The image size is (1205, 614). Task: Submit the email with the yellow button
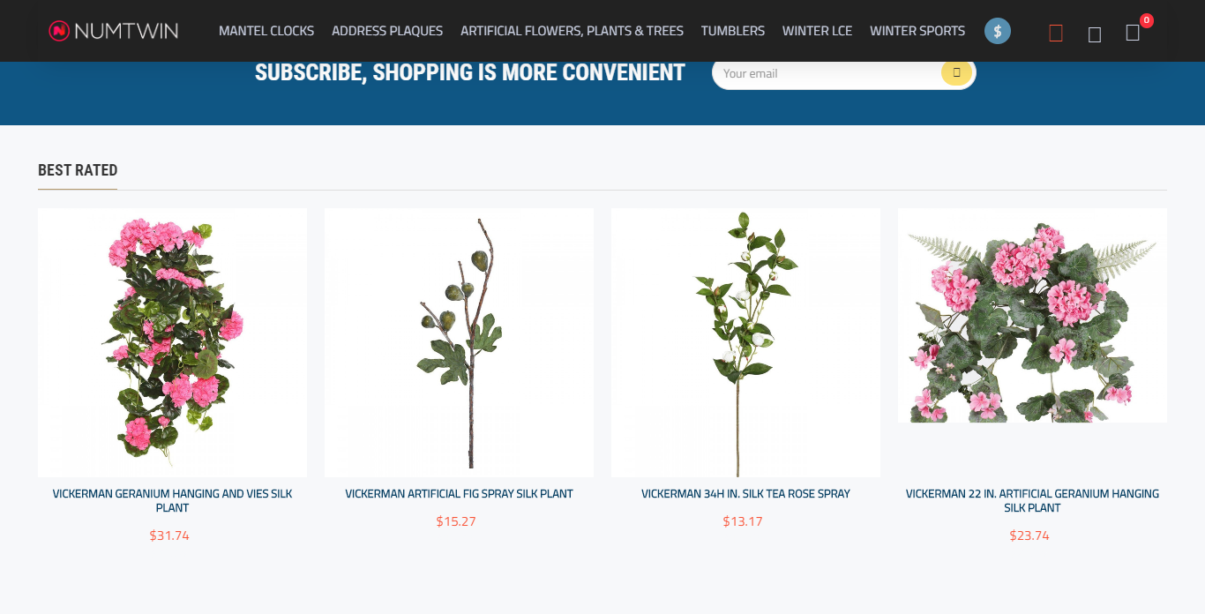(956, 72)
